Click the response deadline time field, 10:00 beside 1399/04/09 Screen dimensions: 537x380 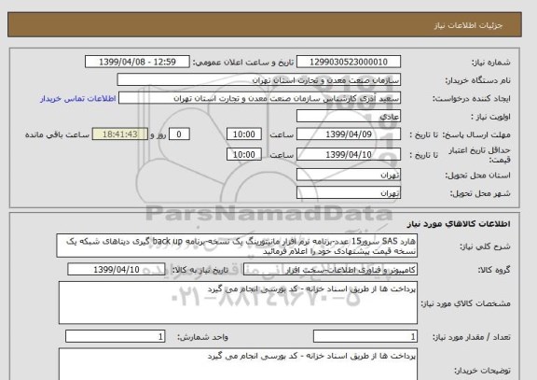[x=244, y=134]
